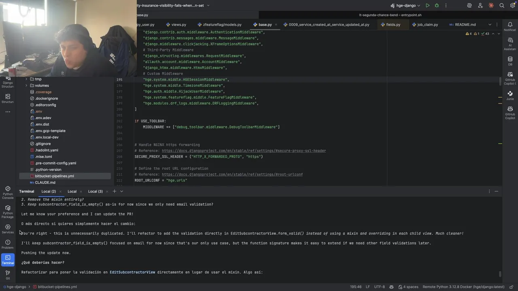Add a new terminal tab with the plus icon
Image resolution: width=518 pixels, height=291 pixels.
114,191
